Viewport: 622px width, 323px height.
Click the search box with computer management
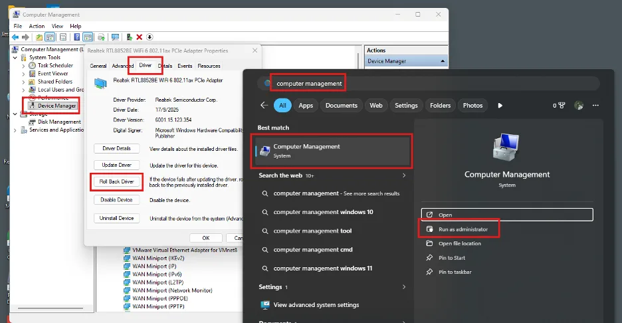pyautogui.click(x=429, y=83)
